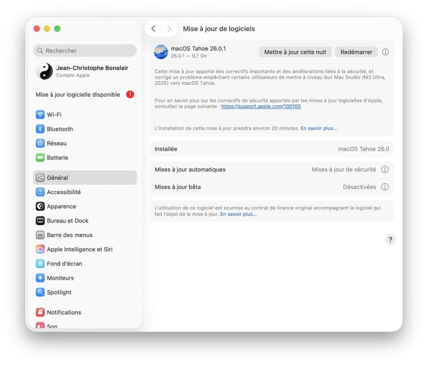Navigate forward using the right chevron arrow
This screenshot has width=428, height=365.
169,28
